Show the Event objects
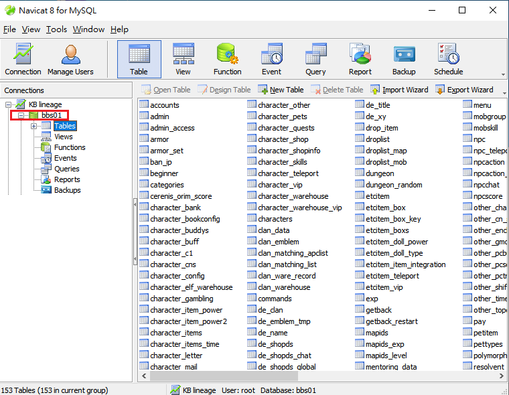Screen dimensions: 509x395 [x=271, y=59]
